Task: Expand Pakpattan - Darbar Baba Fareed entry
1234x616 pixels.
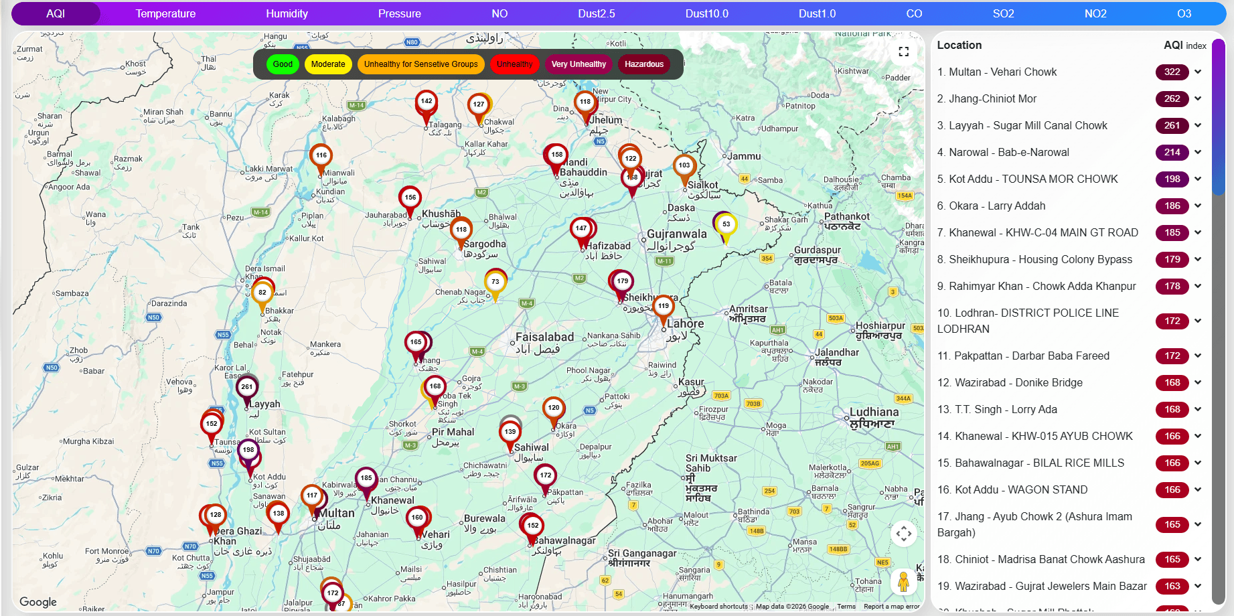Action: [1198, 356]
